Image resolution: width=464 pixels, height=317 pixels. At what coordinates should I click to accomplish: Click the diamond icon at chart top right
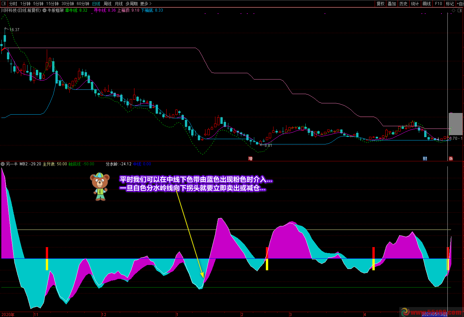[454, 11]
